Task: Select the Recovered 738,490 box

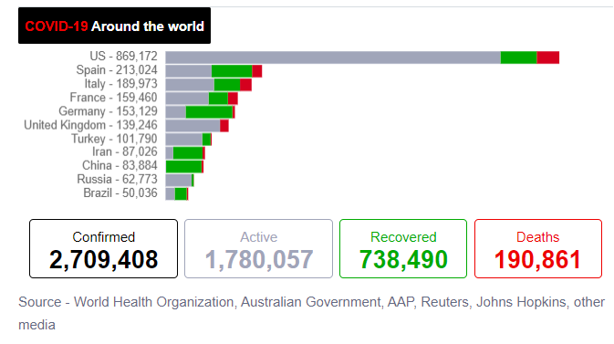Action: point(403,249)
